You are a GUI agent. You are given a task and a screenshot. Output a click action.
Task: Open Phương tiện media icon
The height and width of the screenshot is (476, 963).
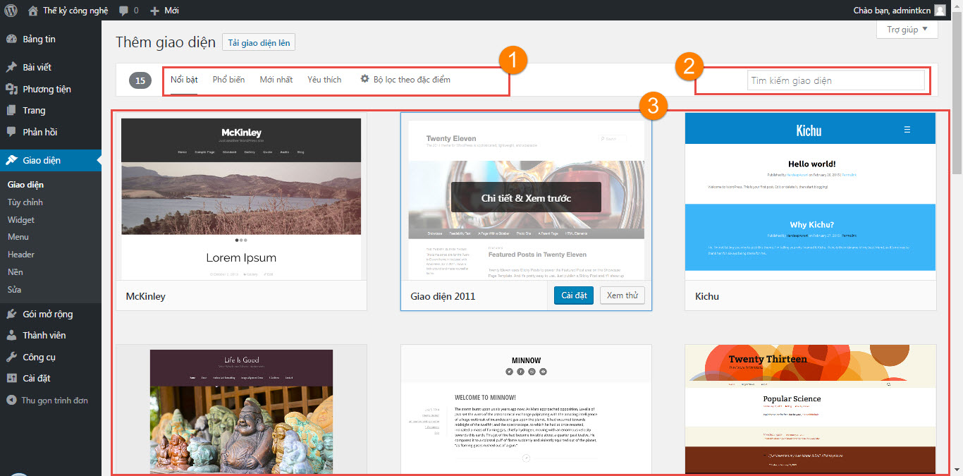11,89
